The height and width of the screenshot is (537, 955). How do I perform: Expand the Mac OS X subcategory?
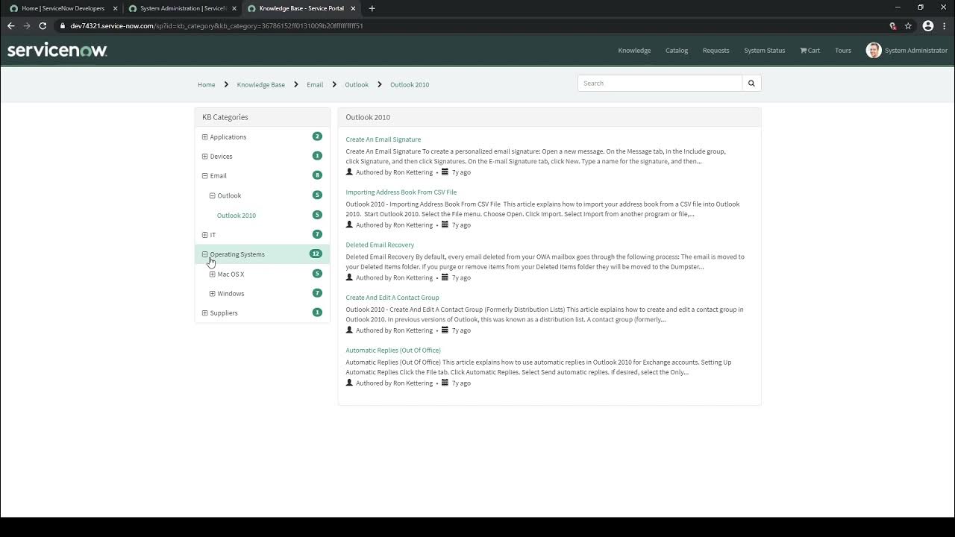pos(213,274)
